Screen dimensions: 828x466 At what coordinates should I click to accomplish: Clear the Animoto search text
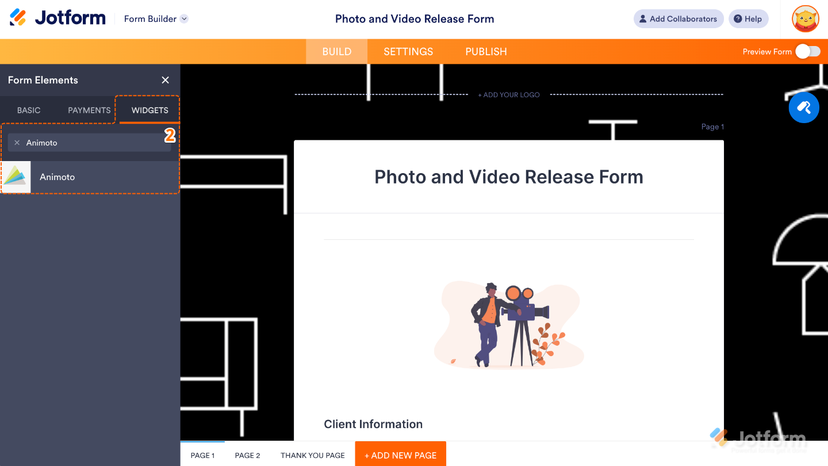[17, 143]
